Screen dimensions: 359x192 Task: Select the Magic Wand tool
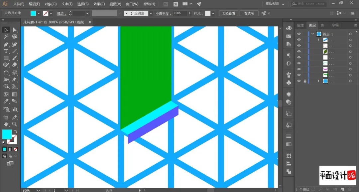6,37
